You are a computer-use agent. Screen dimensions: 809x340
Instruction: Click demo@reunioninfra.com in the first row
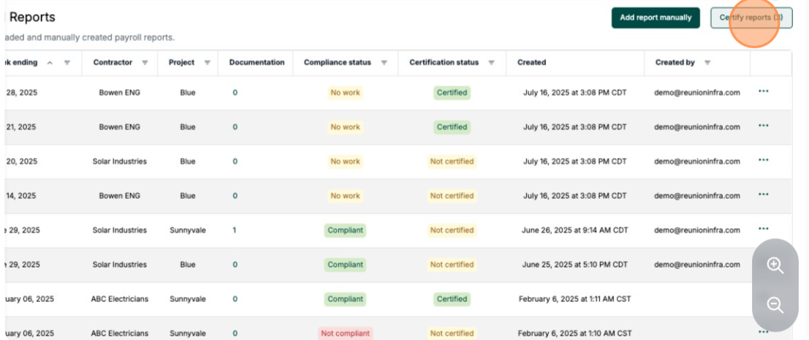coord(696,93)
